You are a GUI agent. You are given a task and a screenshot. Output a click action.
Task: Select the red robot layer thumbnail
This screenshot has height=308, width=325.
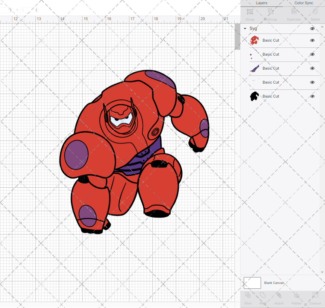coord(254,40)
